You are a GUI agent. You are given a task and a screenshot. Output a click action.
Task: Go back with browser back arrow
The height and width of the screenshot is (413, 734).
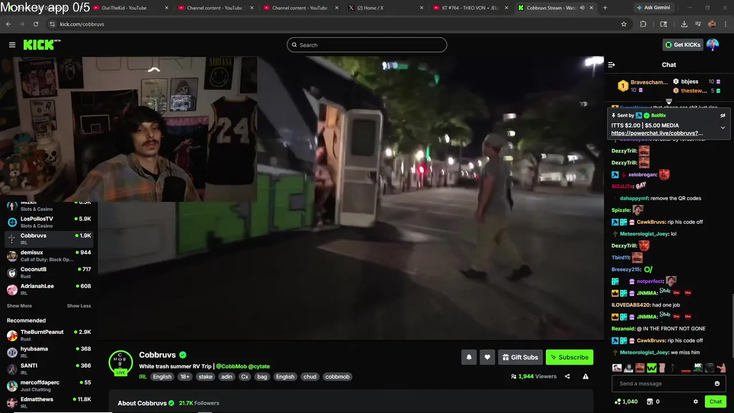click(8, 24)
